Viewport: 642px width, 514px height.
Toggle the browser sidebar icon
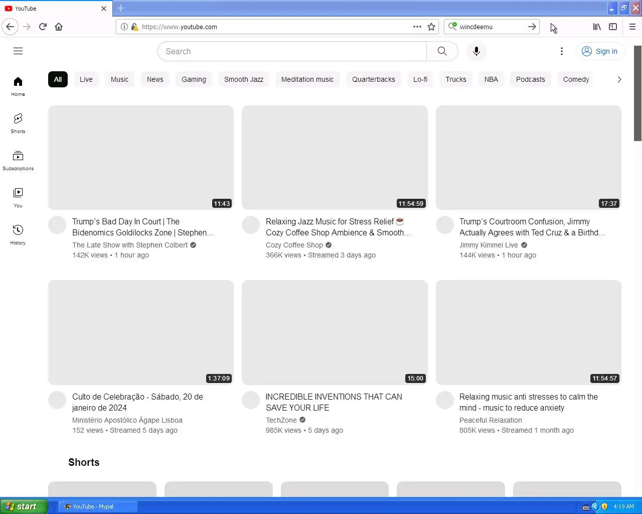tap(613, 27)
